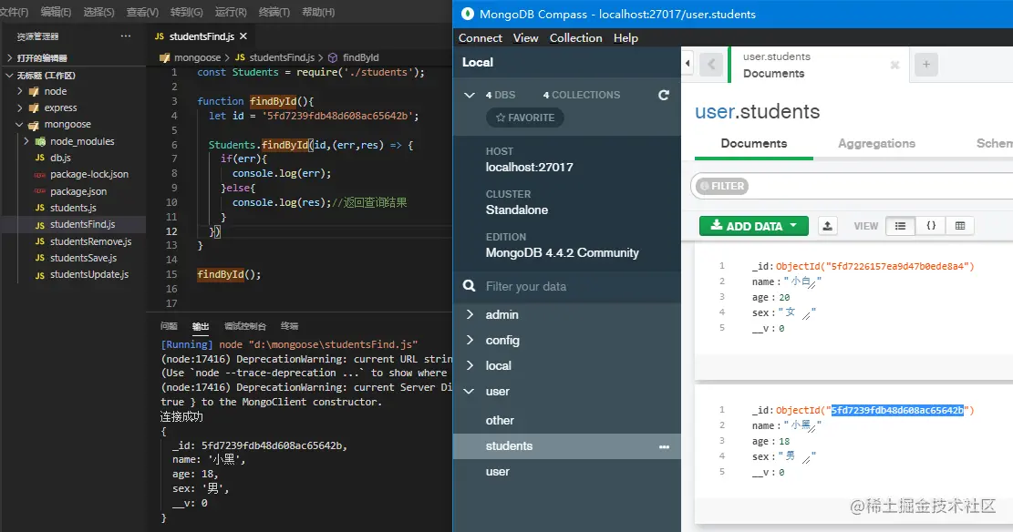Image resolution: width=1013 pixels, height=532 pixels.
Task: Switch to Debug Console tab
Action: tap(245, 326)
